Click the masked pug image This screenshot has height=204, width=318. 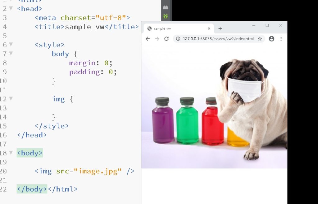pyautogui.click(x=214, y=107)
